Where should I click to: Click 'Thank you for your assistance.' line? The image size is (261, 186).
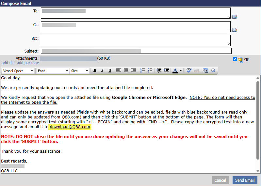[x=31, y=151]
